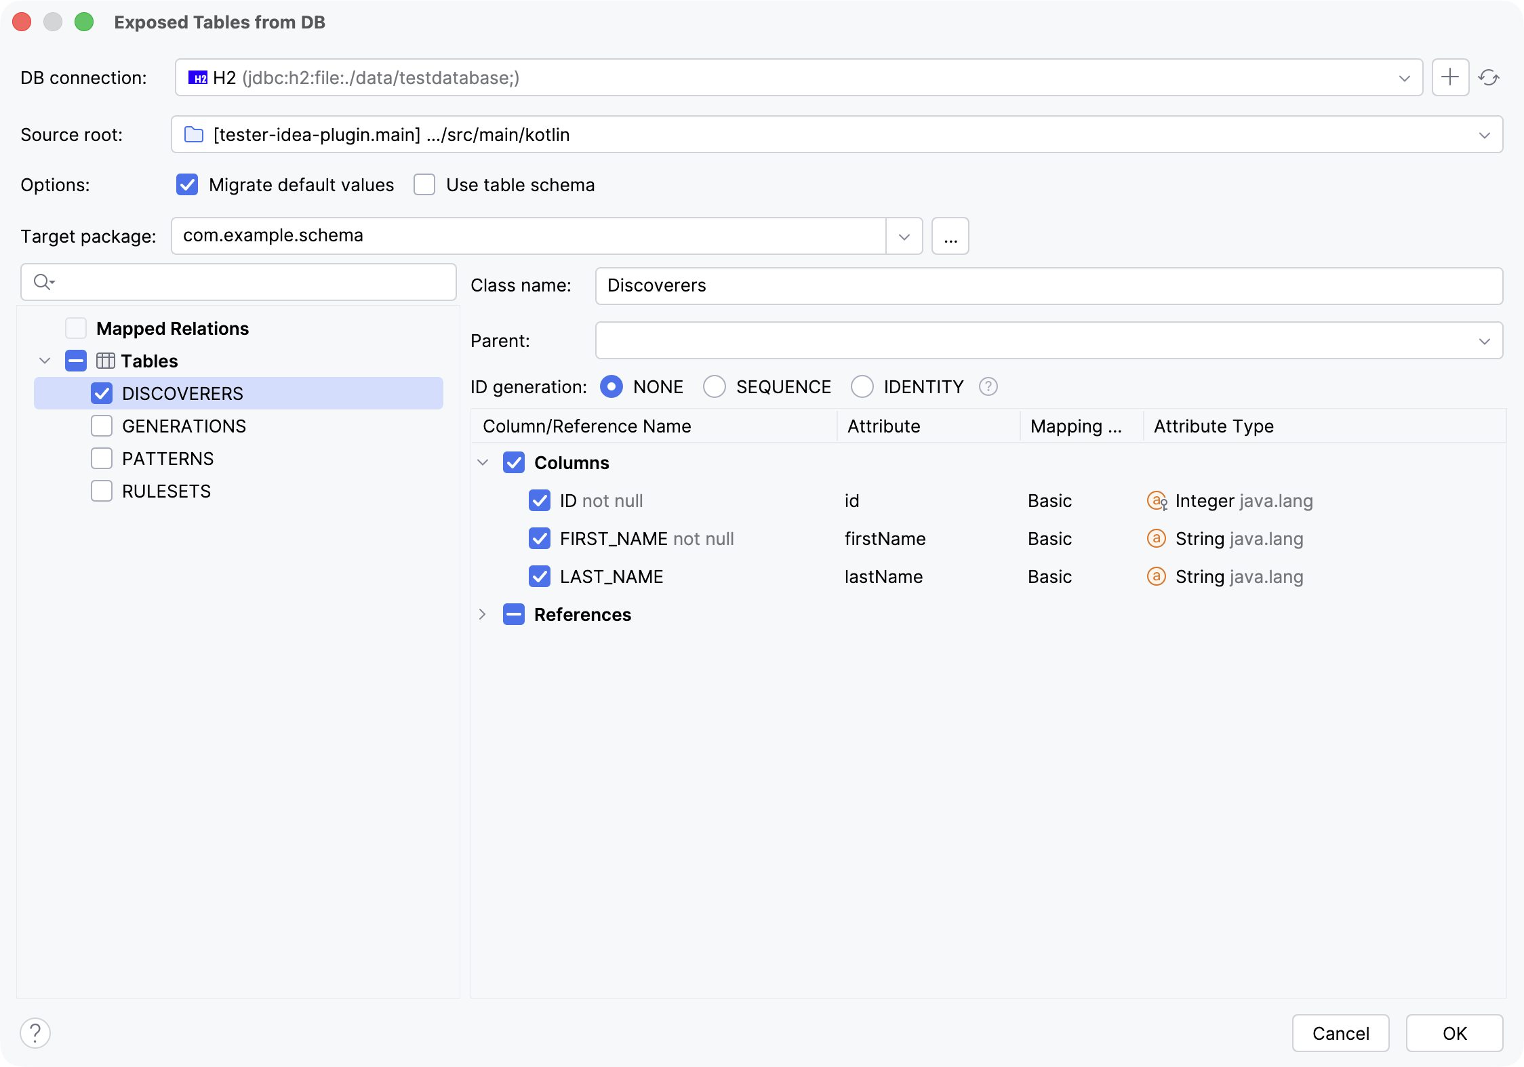
Task: Click the attribute icon for Integer java.lang
Action: pos(1157,500)
